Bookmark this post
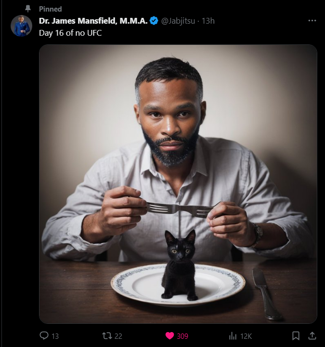The height and width of the screenshot is (347, 325). point(296,336)
